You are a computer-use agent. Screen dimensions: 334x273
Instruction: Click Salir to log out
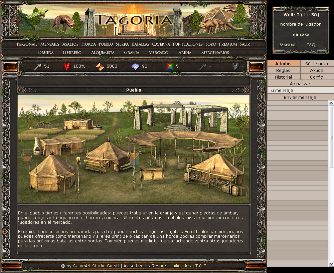click(245, 44)
